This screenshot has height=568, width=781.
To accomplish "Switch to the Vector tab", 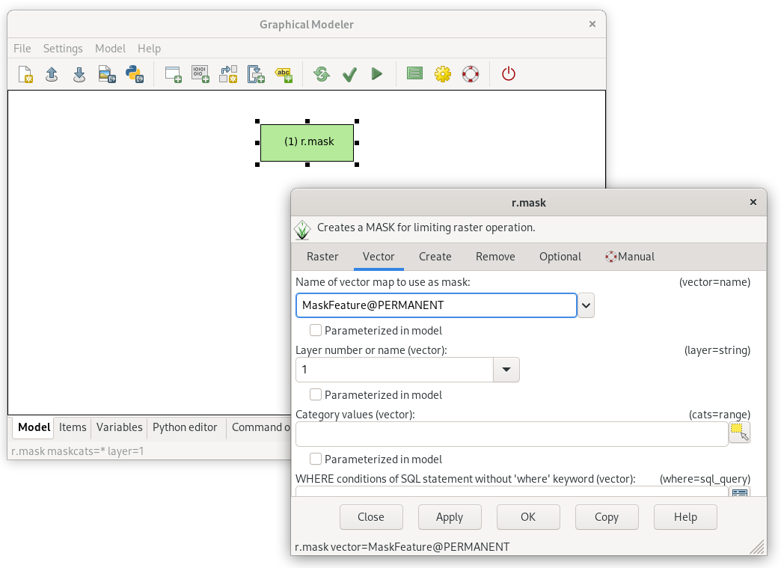I will [379, 257].
